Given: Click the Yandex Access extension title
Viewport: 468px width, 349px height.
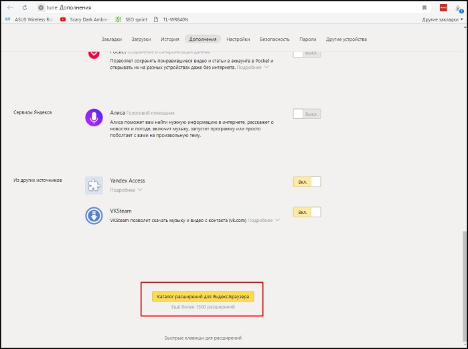Looking at the screenshot, I should click(x=127, y=181).
